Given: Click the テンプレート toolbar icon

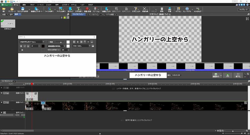Looking at the screenshot, I should click(x=12, y=10).
